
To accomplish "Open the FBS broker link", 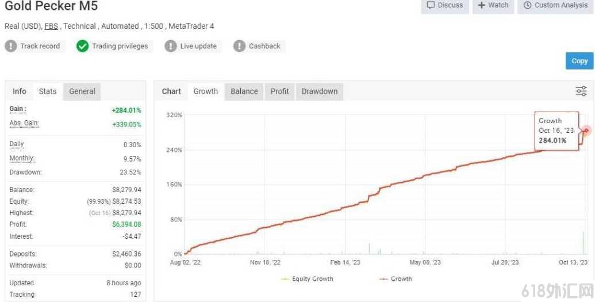I will pos(51,26).
